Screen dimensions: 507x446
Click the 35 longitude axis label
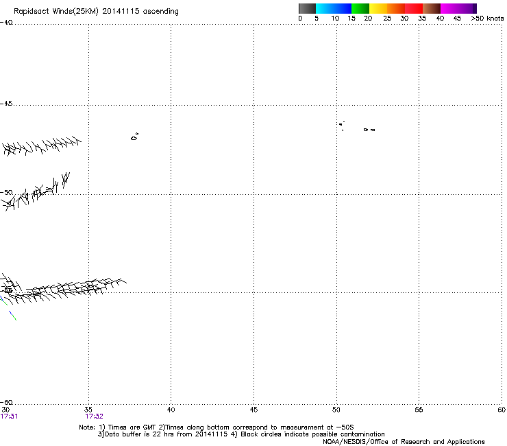(x=88, y=410)
